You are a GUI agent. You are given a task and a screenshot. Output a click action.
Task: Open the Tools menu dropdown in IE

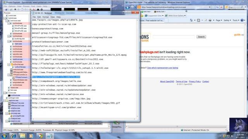coord(236,20)
